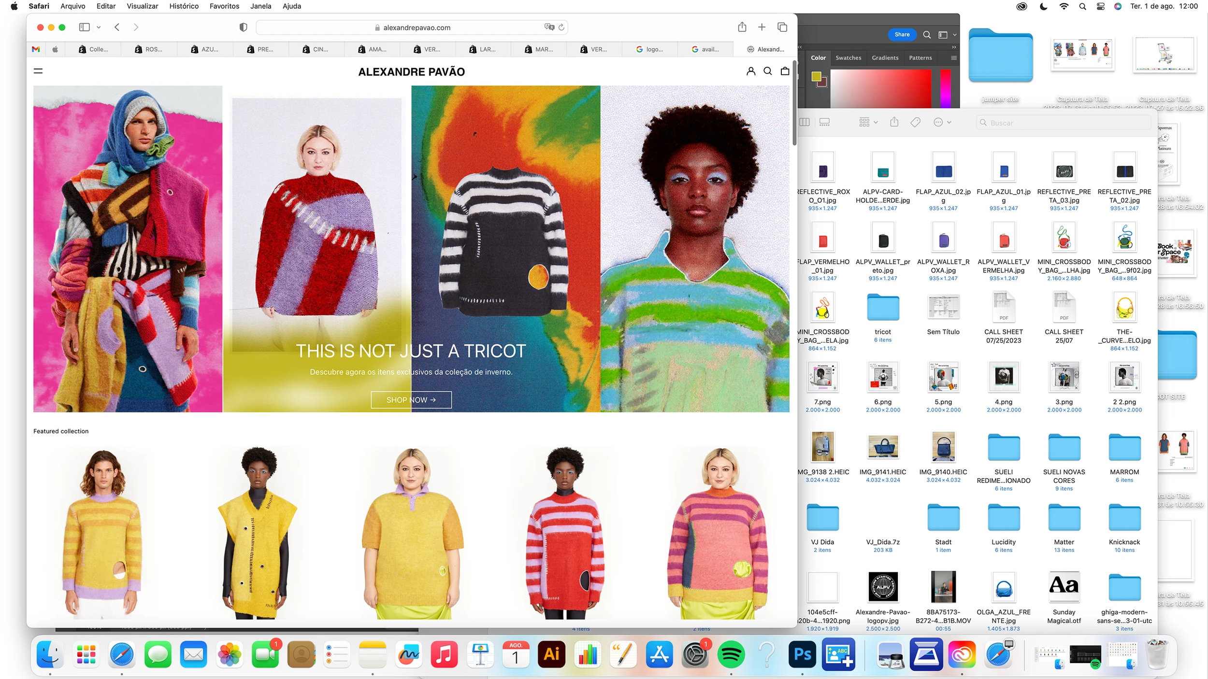Open Spotify from the Dock
The height and width of the screenshot is (679, 1208).
click(x=731, y=654)
